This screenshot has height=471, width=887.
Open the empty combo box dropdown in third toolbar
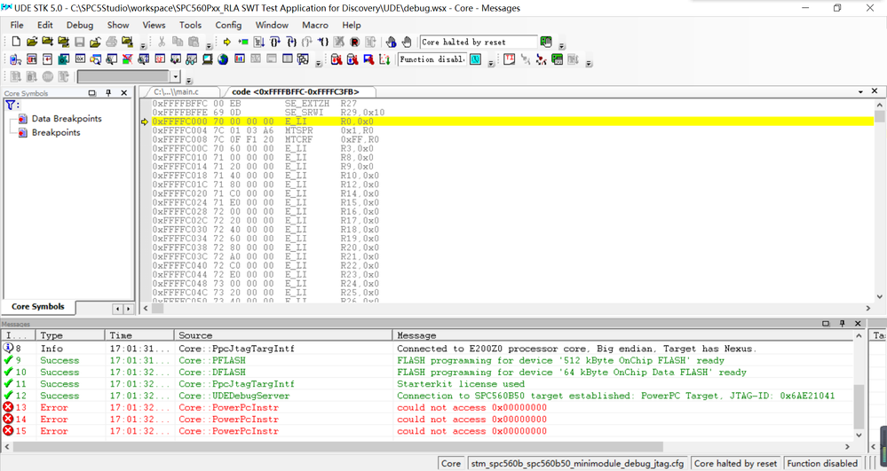pos(176,76)
